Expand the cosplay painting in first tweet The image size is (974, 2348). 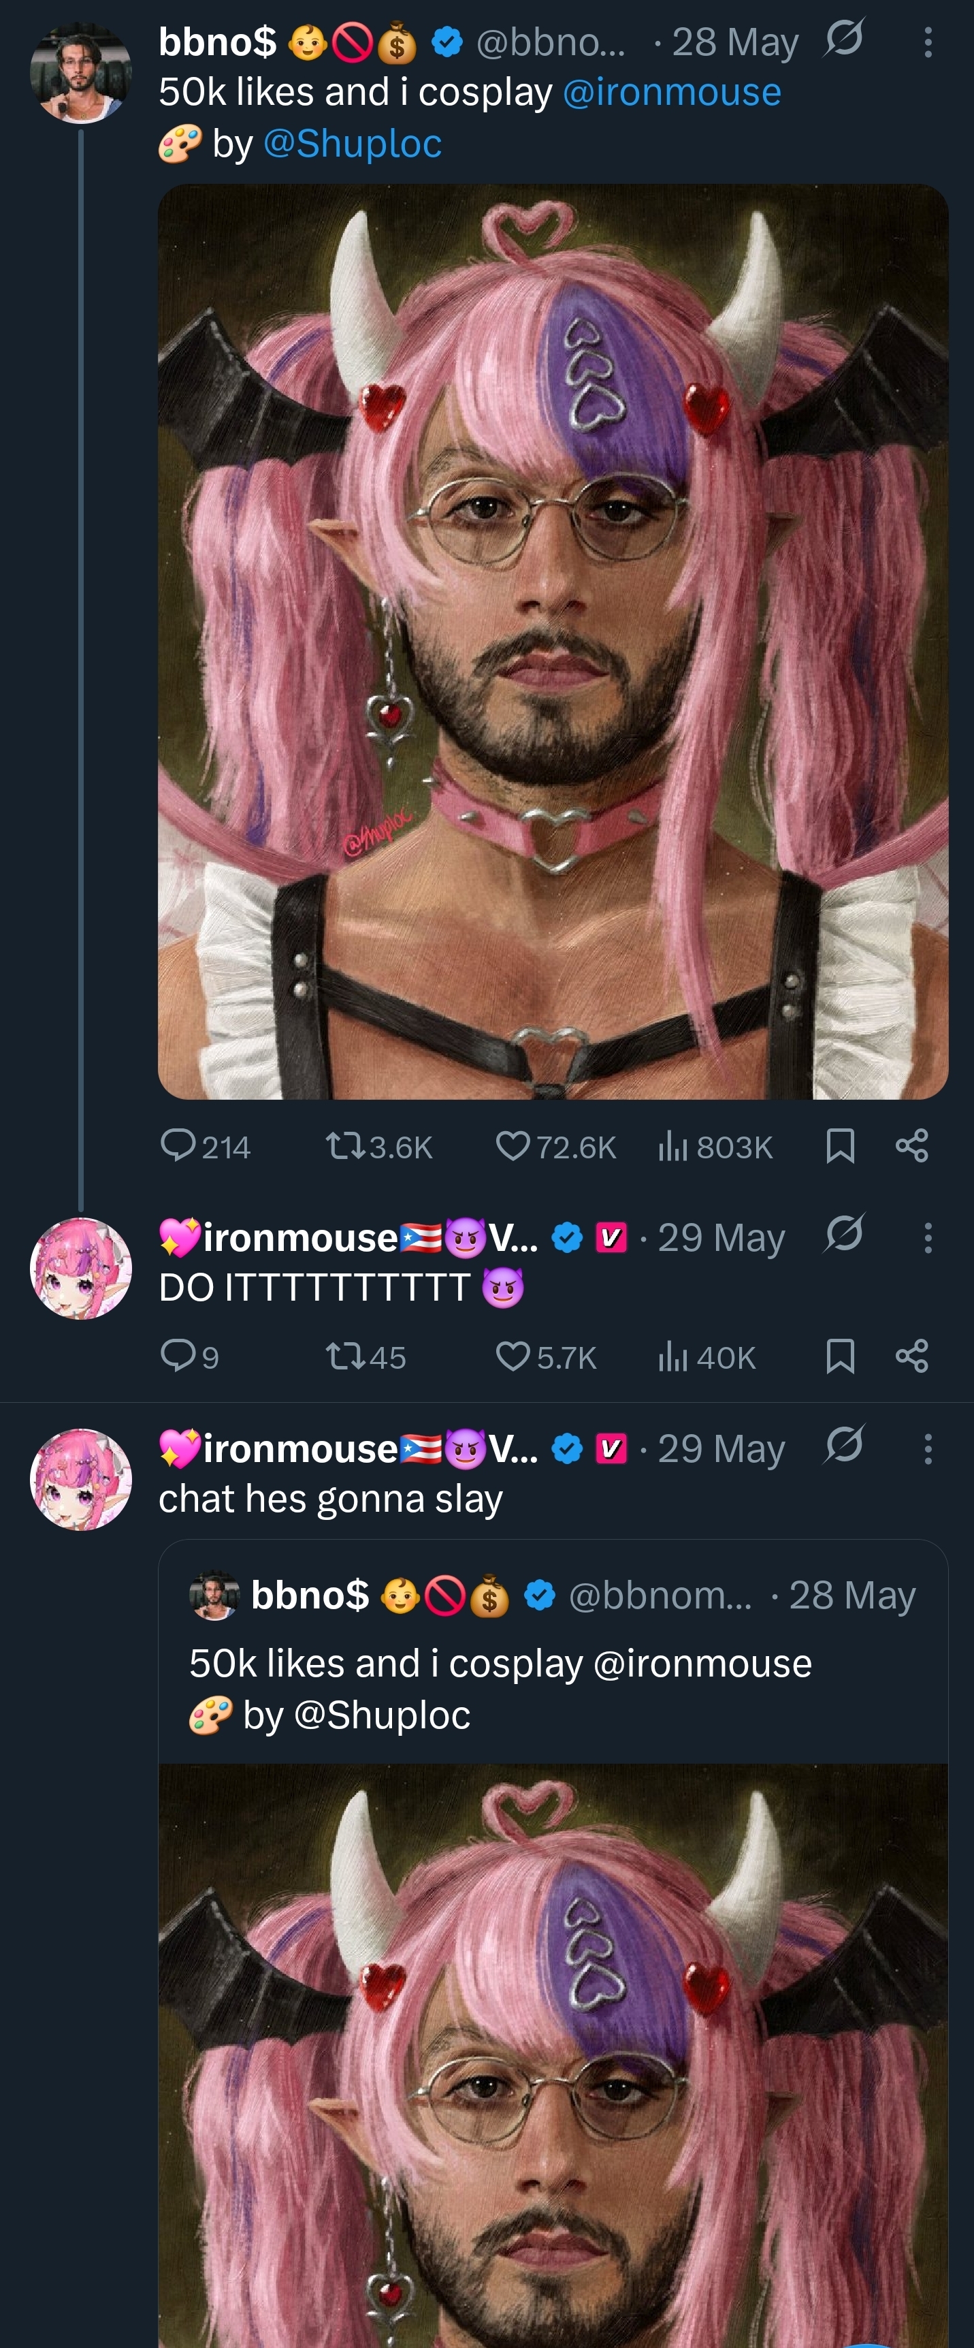pyautogui.click(x=552, y=641)
